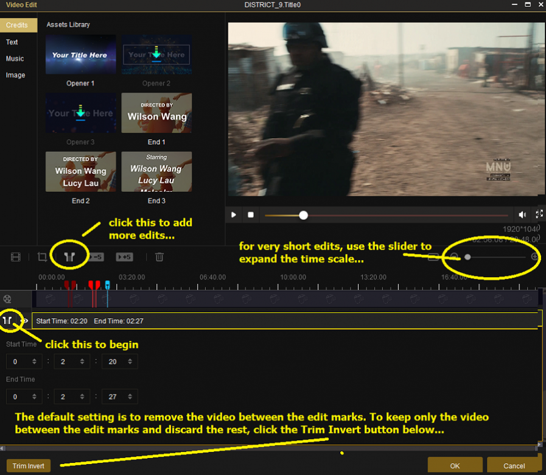Click the 1920*1040 resolution readout

521,229
